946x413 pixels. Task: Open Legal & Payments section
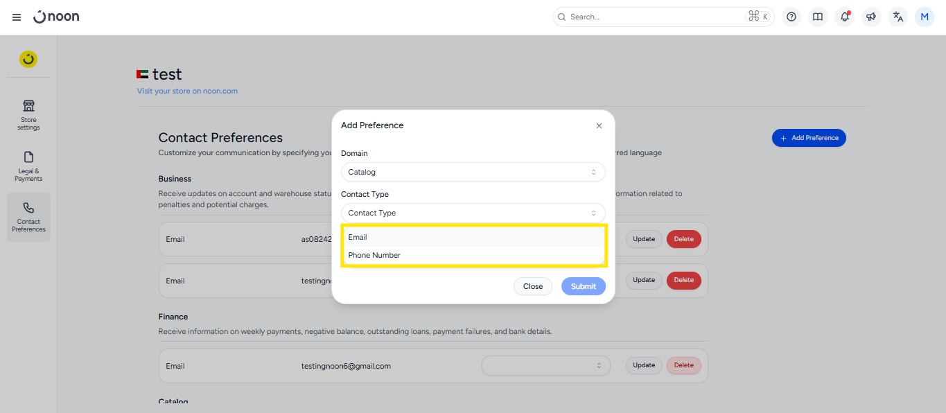(x=28, y=166)
